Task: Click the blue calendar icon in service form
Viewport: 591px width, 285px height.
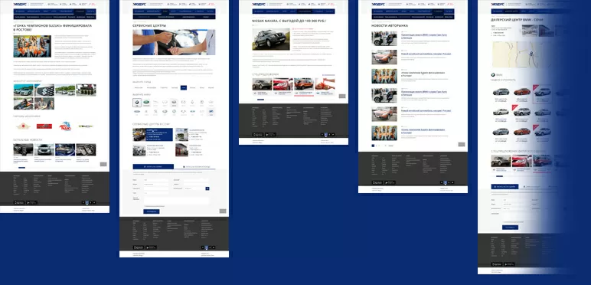Action: point(207,188)
